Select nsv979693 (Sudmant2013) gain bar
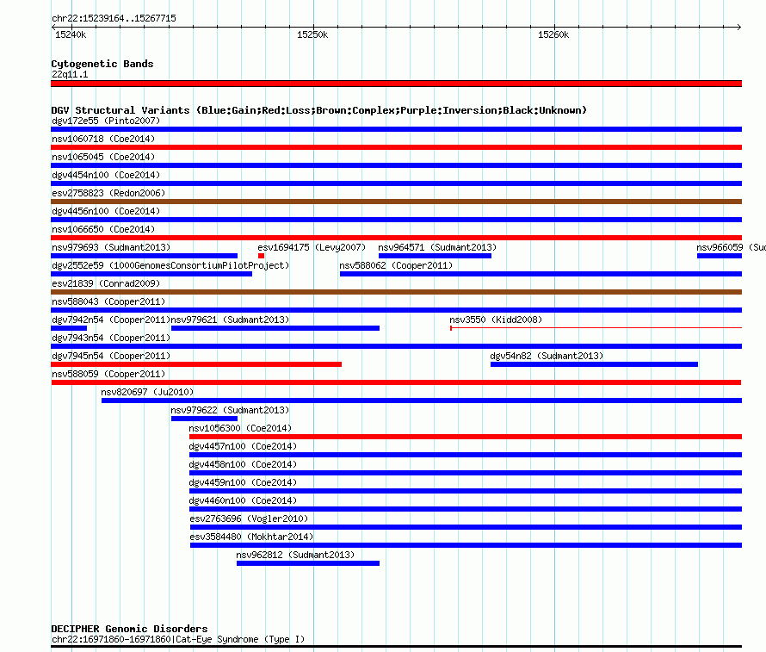Image resolution: width=766 pixels, height=652 pixels. [144, 256]
